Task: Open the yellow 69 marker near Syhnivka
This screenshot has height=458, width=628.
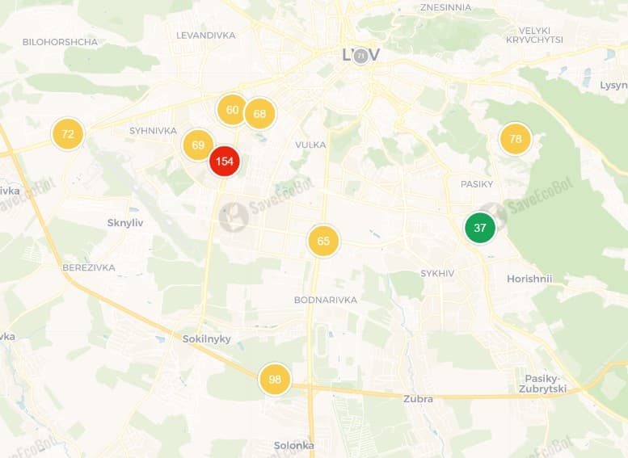Action: [198, 145]
